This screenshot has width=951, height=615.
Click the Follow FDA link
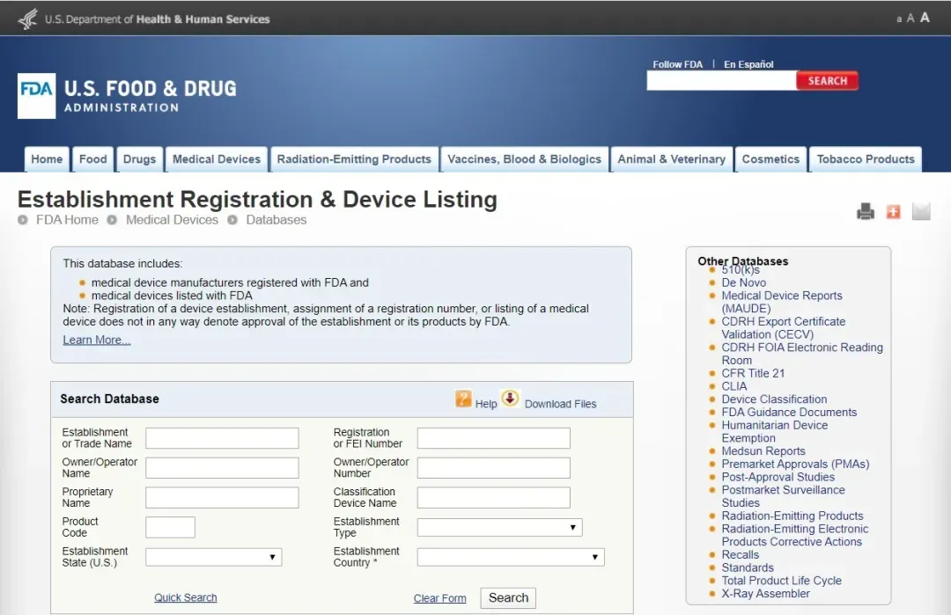pyautogui.click(x=677, y=64)
